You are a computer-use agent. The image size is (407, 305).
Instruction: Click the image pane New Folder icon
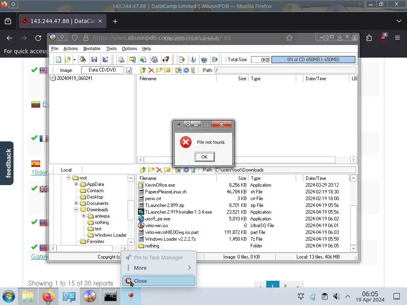click(x=159, y=70)
